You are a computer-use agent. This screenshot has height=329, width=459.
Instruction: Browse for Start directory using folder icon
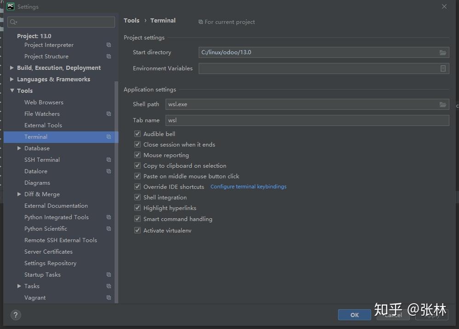pos(443,52)
